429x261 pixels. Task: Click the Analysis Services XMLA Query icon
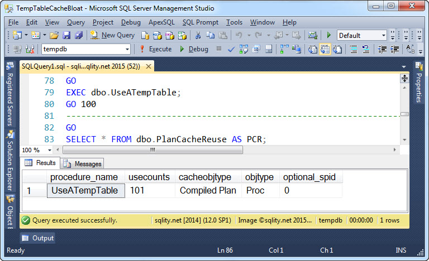[182, 35]
